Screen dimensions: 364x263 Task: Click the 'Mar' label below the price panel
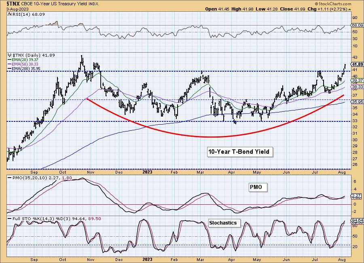(200, 172)
